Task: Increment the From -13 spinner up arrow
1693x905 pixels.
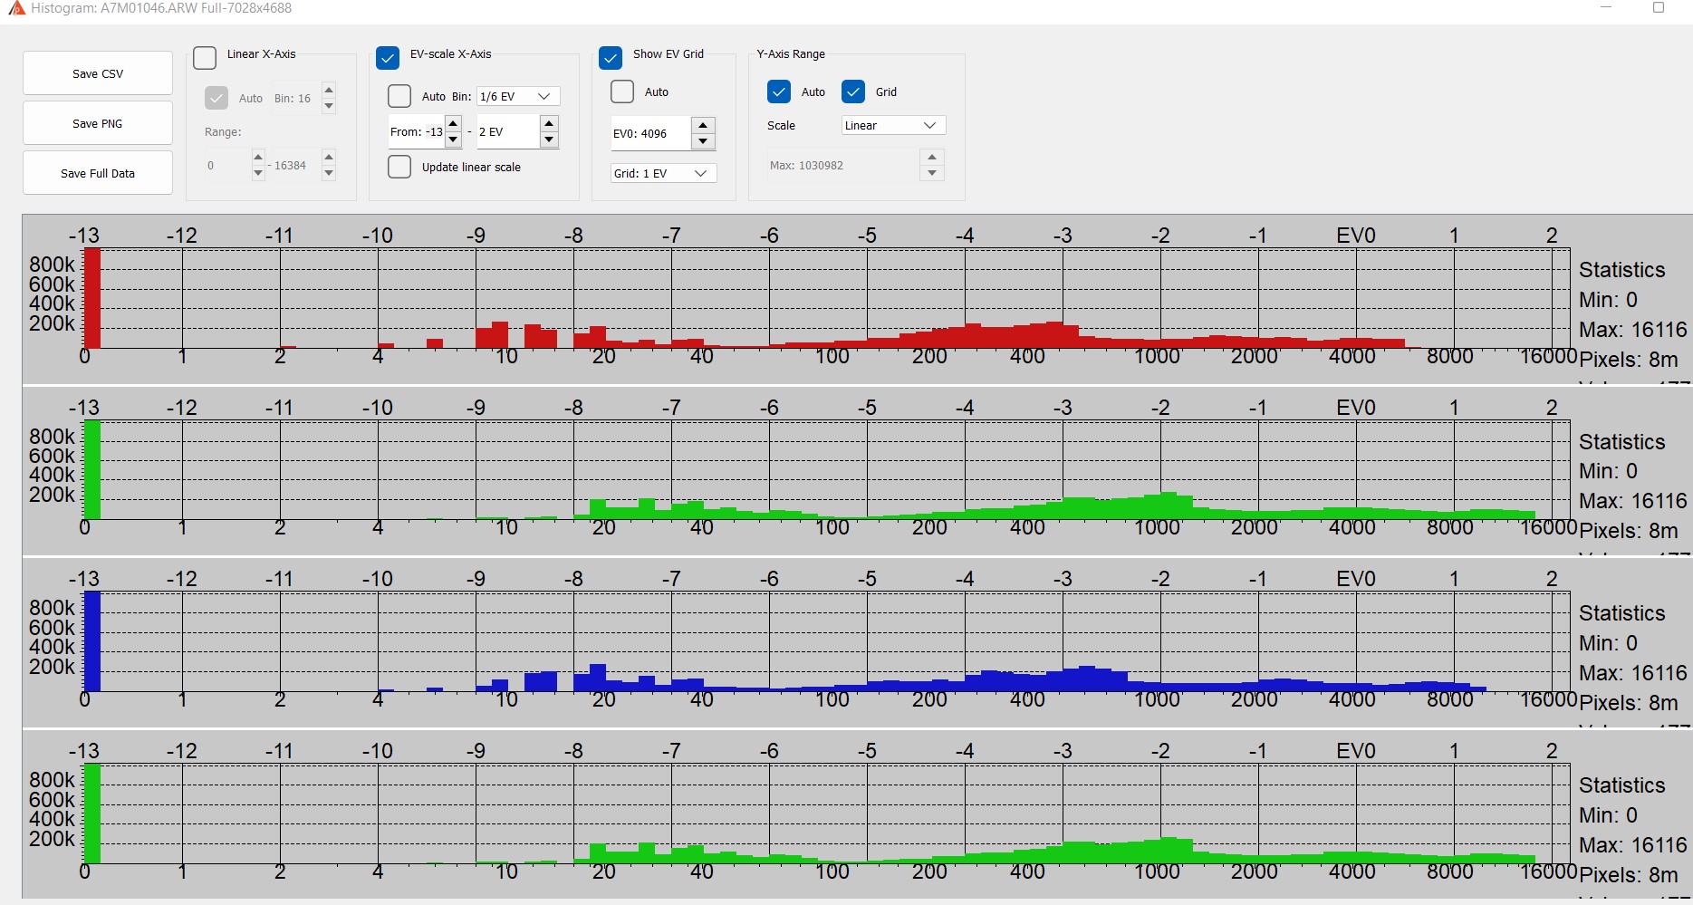Action: (x=453, y=124)
